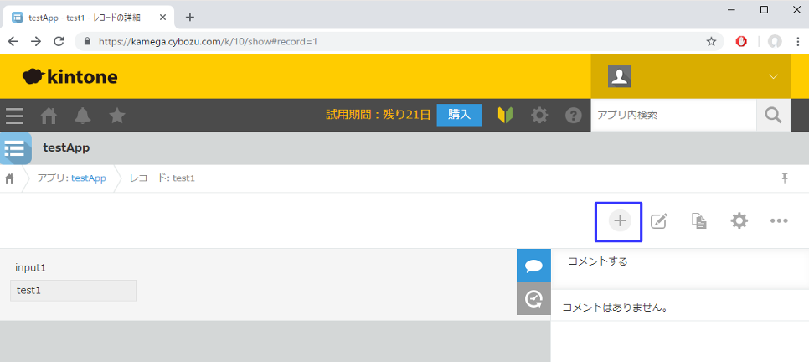Click the breadcrumb home icon
The width and height of the screenshot is (809, 362).
pos(9,178)
